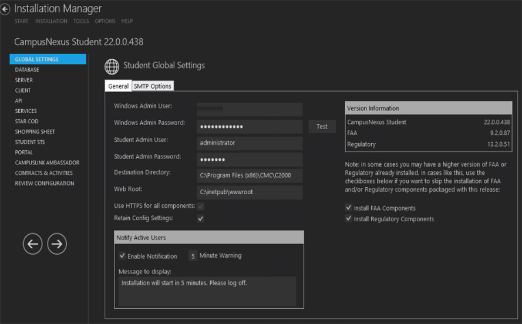Go to next step with right arrow button
Viewport: 522px width, 324px height.
pyautogui.click(x=57, y=244)
